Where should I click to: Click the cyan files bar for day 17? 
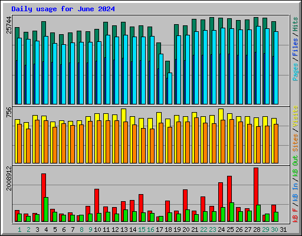coord(161,79)
